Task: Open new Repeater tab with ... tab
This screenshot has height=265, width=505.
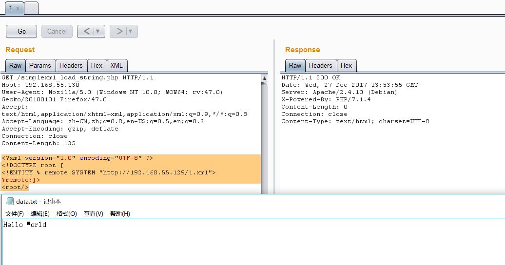Action: point(31,9)
